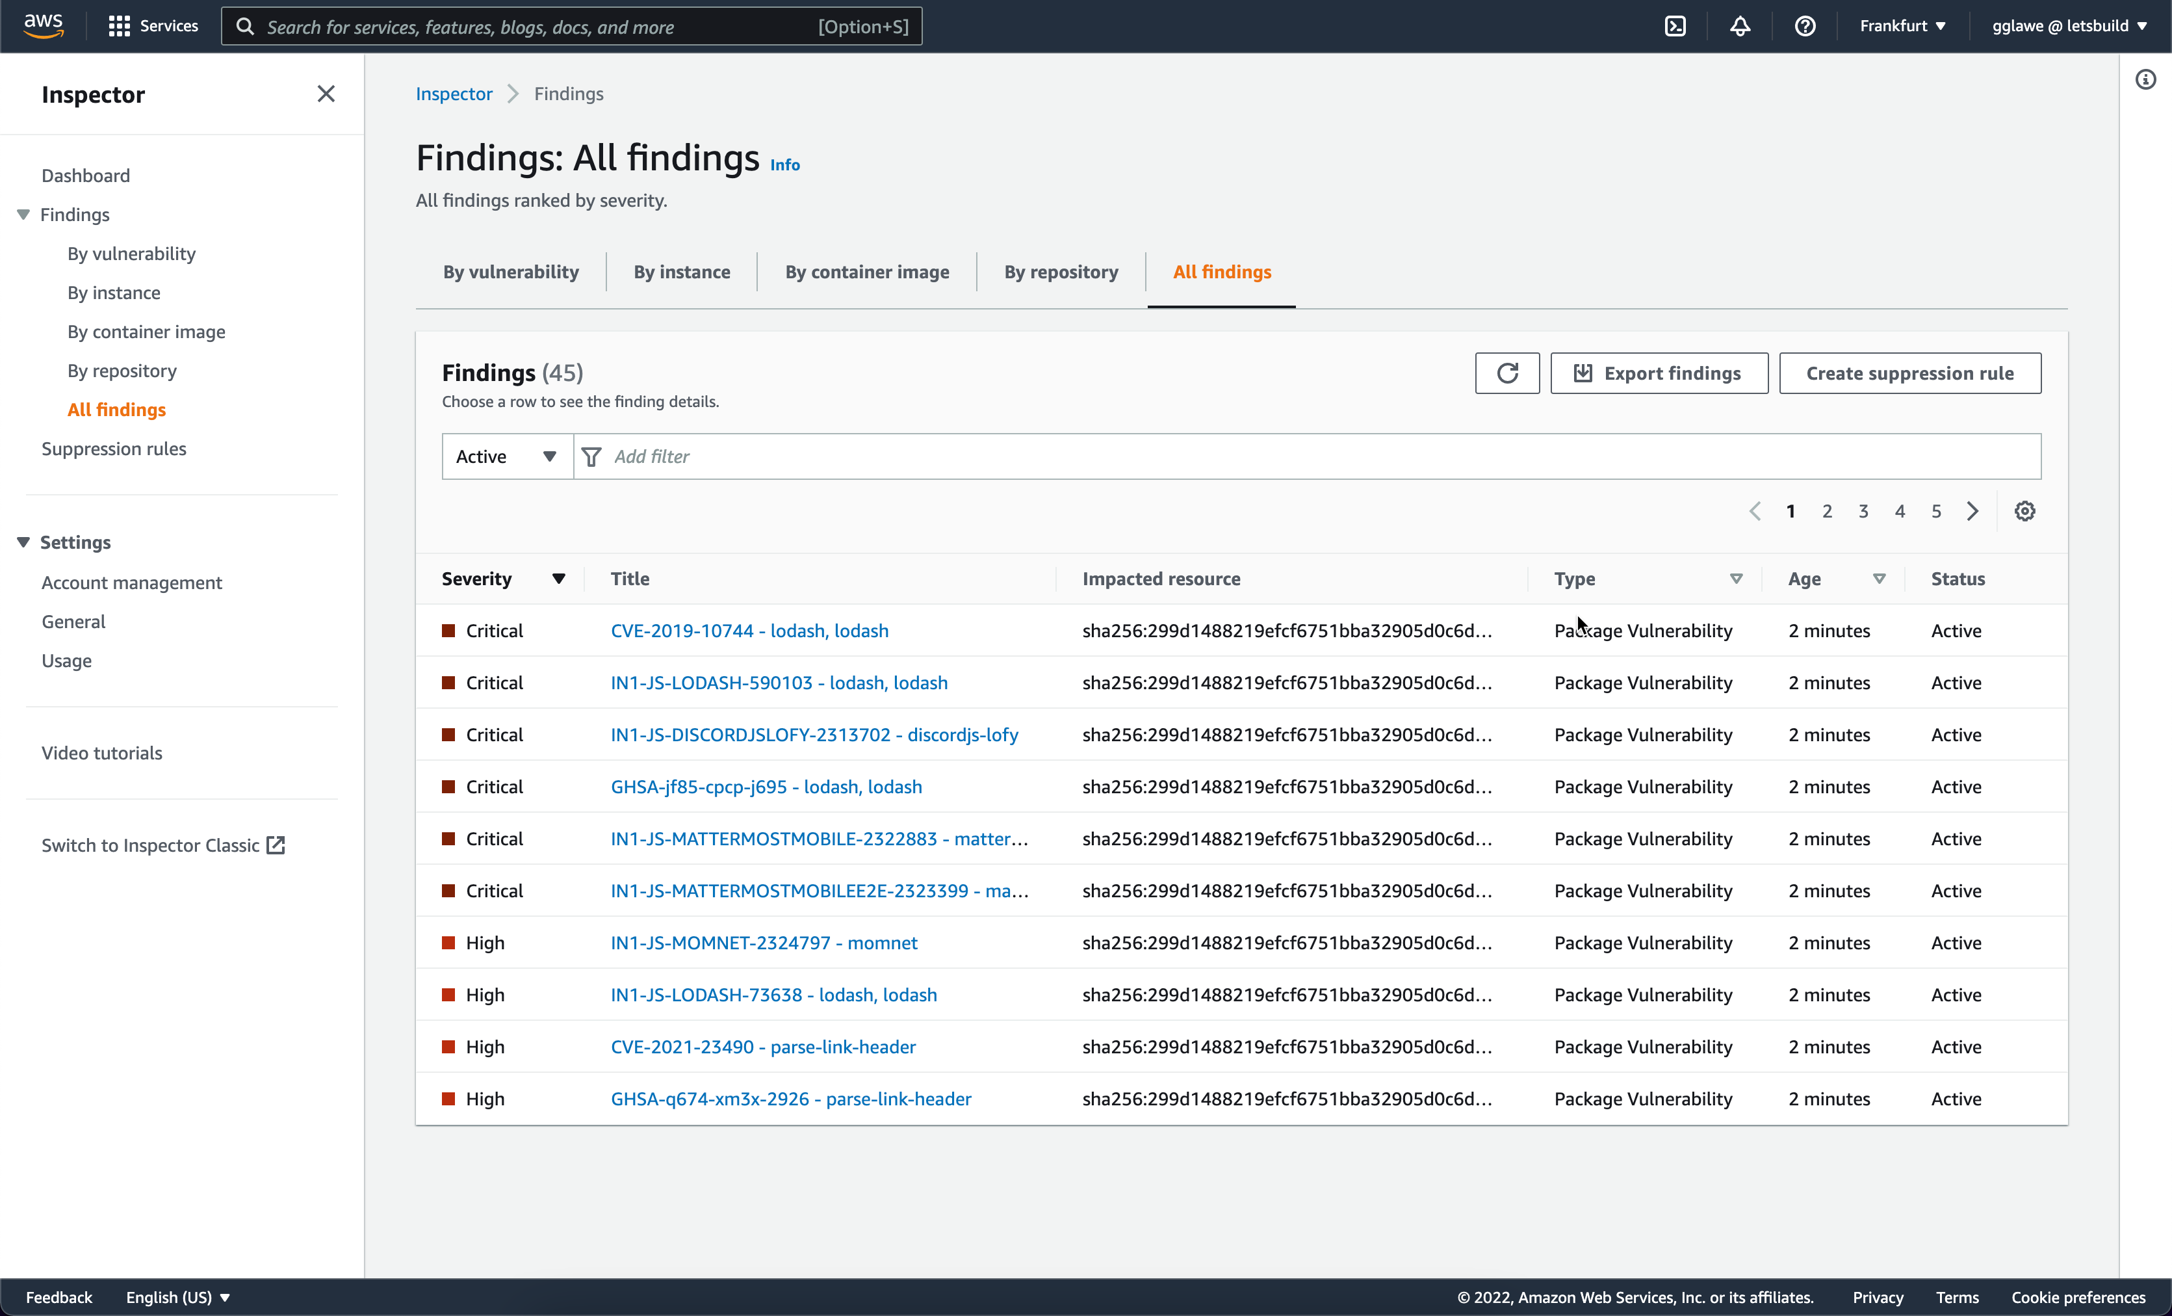Sort by the Type column arrow

click(1736, 579)
